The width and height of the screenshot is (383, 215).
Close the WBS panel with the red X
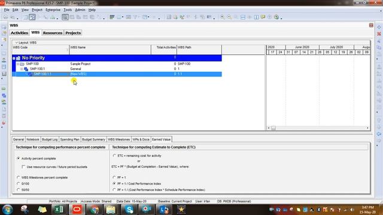coord(371,25)
